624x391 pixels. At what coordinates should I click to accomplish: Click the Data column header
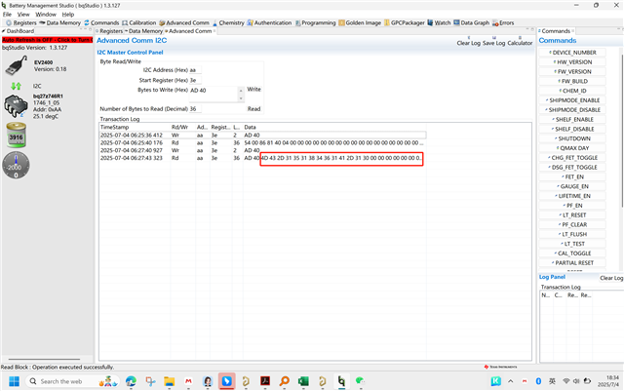pos(334,127)
